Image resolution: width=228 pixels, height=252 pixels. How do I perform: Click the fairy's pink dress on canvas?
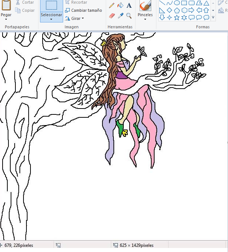tap(125, 83)
